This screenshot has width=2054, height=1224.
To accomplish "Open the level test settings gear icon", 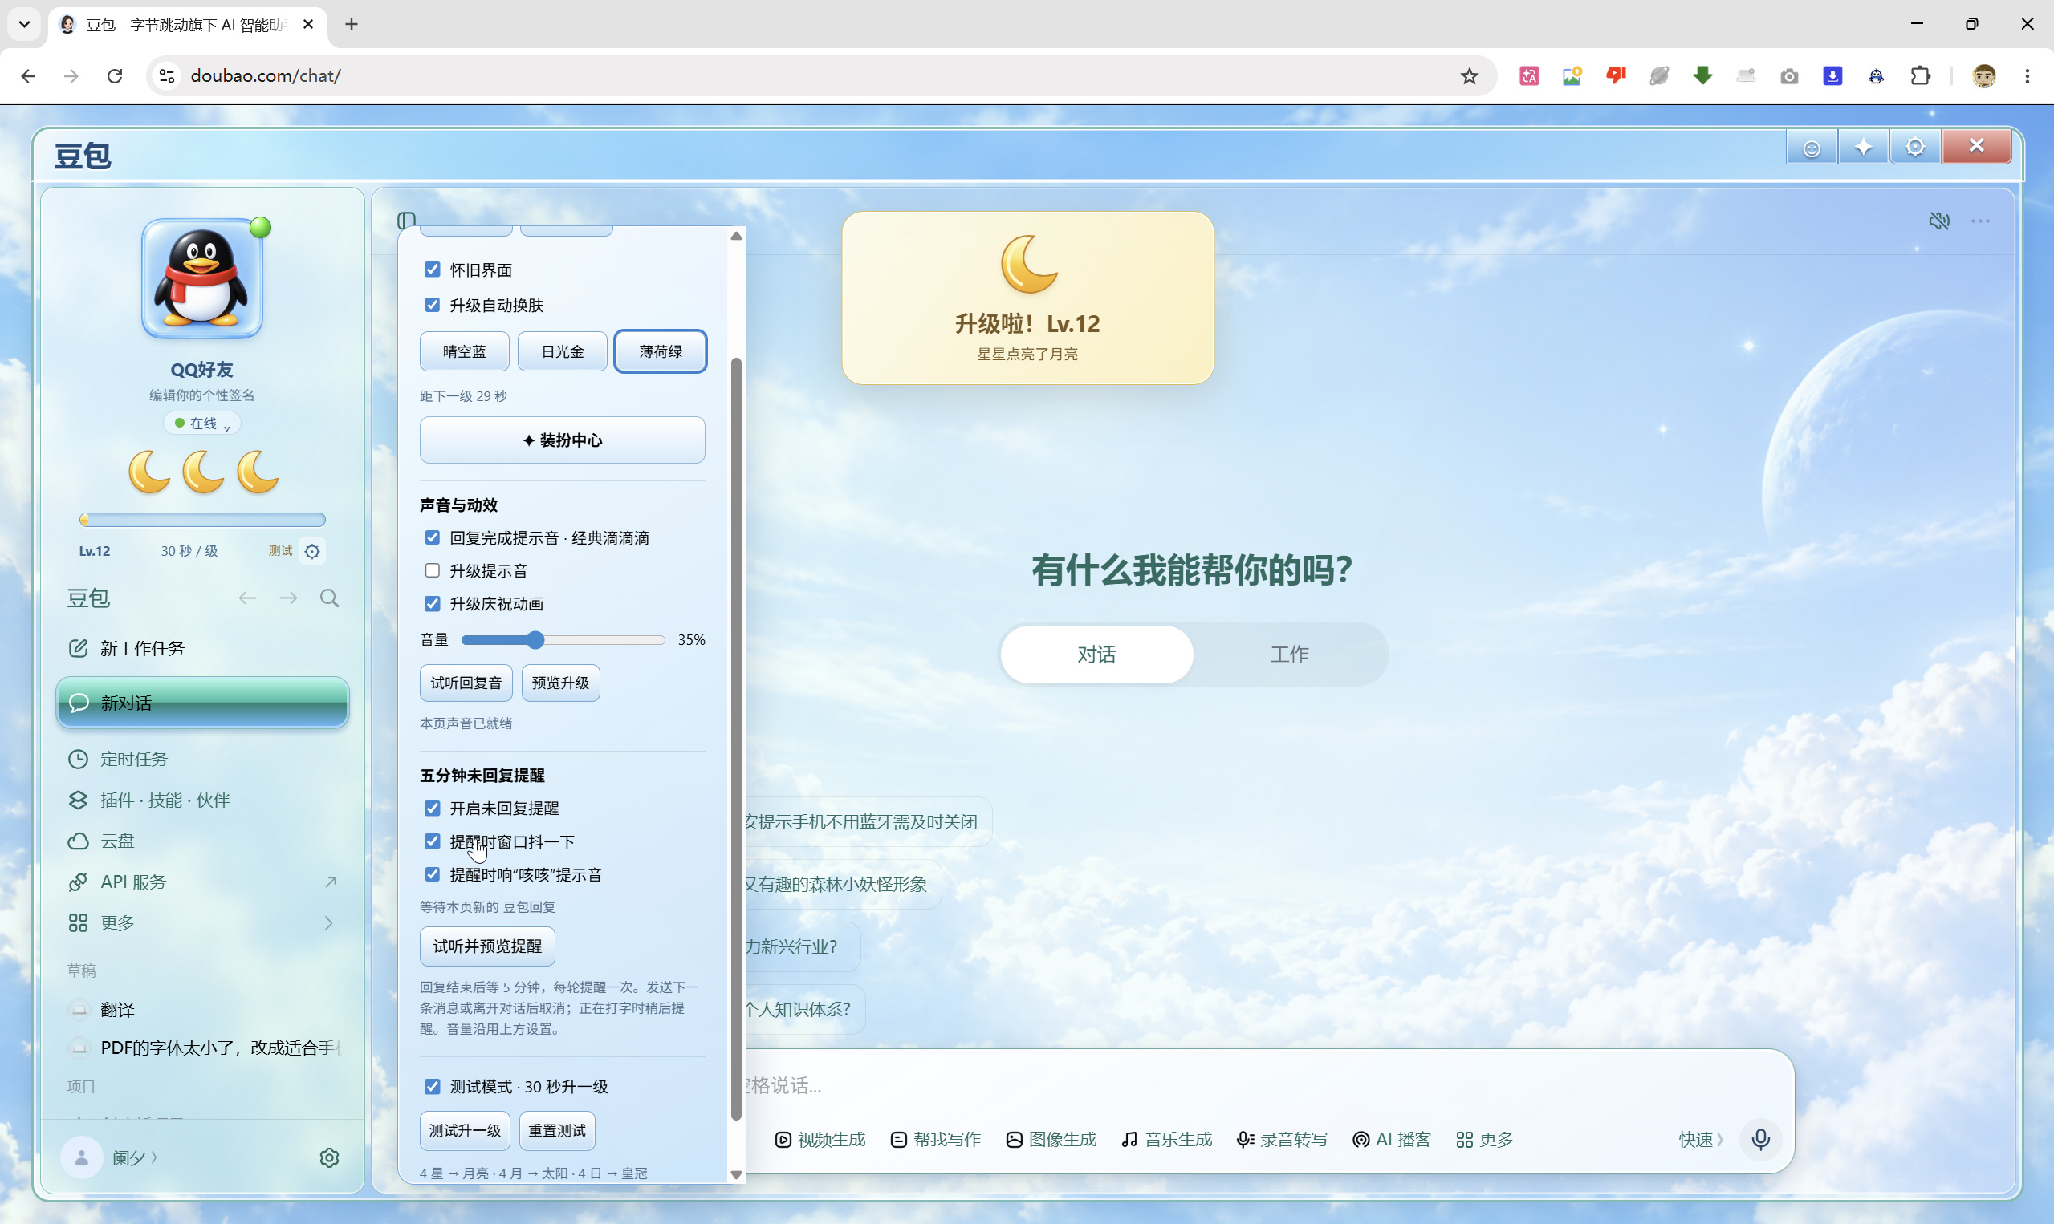I will pos(312,551).
